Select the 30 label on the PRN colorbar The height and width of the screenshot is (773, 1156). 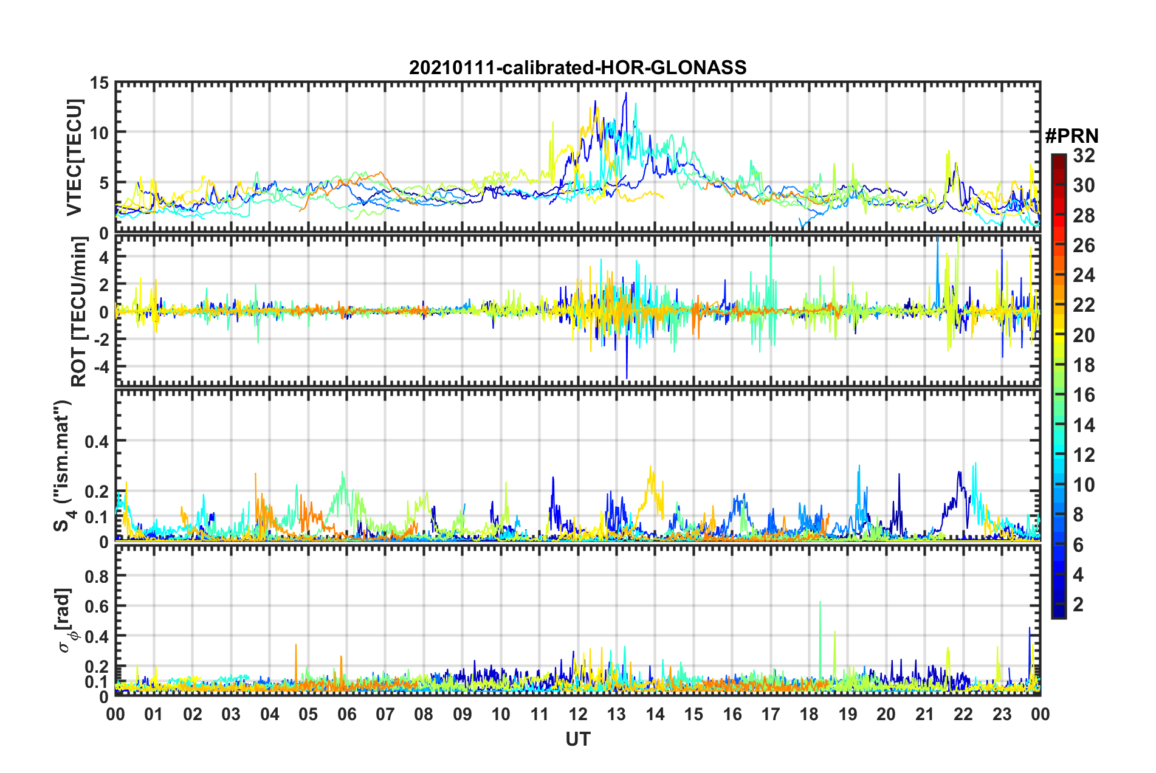1084,185
